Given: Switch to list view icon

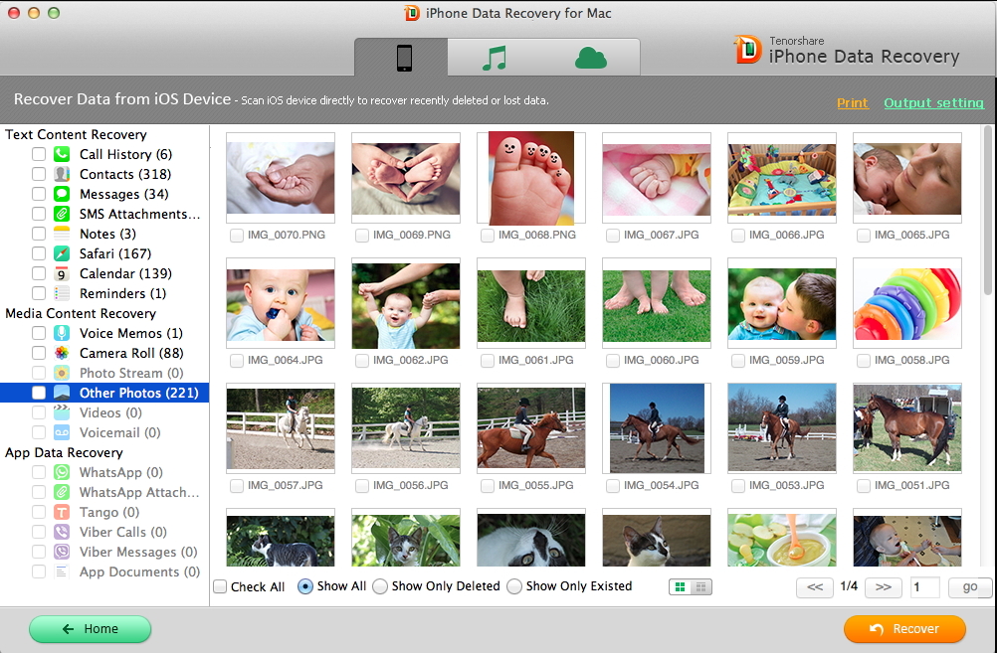Looking at the screenshot, I should click(701, 587).
